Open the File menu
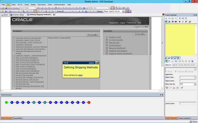The image size is (198, 123). click(x=3, y=5)
